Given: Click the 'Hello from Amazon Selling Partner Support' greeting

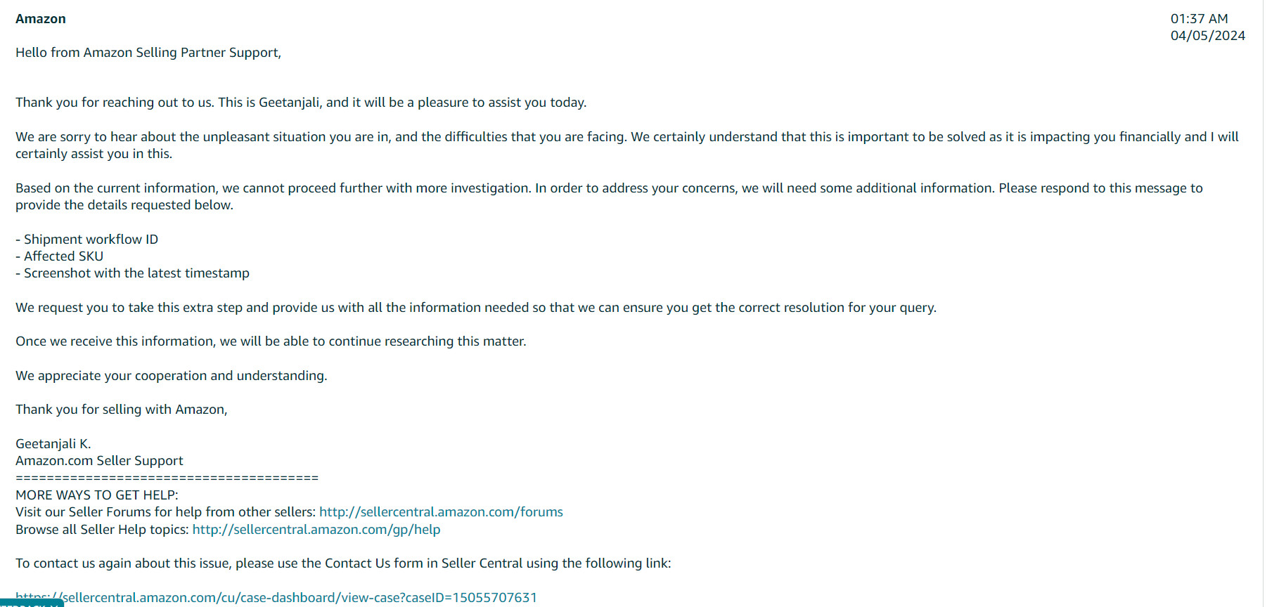Looking at the screenshot, I should click(148, 53).
